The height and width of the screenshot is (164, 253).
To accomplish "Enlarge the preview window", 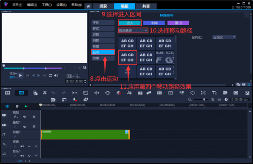I will (85, 68).
